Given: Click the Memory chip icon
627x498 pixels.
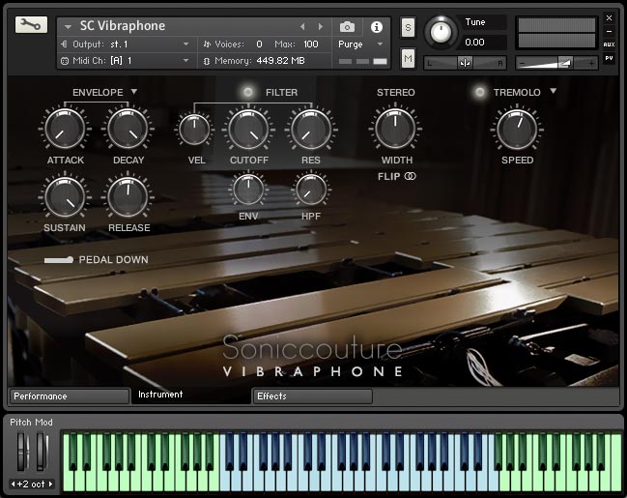Looking at the screenshot, I should (207, 61).
